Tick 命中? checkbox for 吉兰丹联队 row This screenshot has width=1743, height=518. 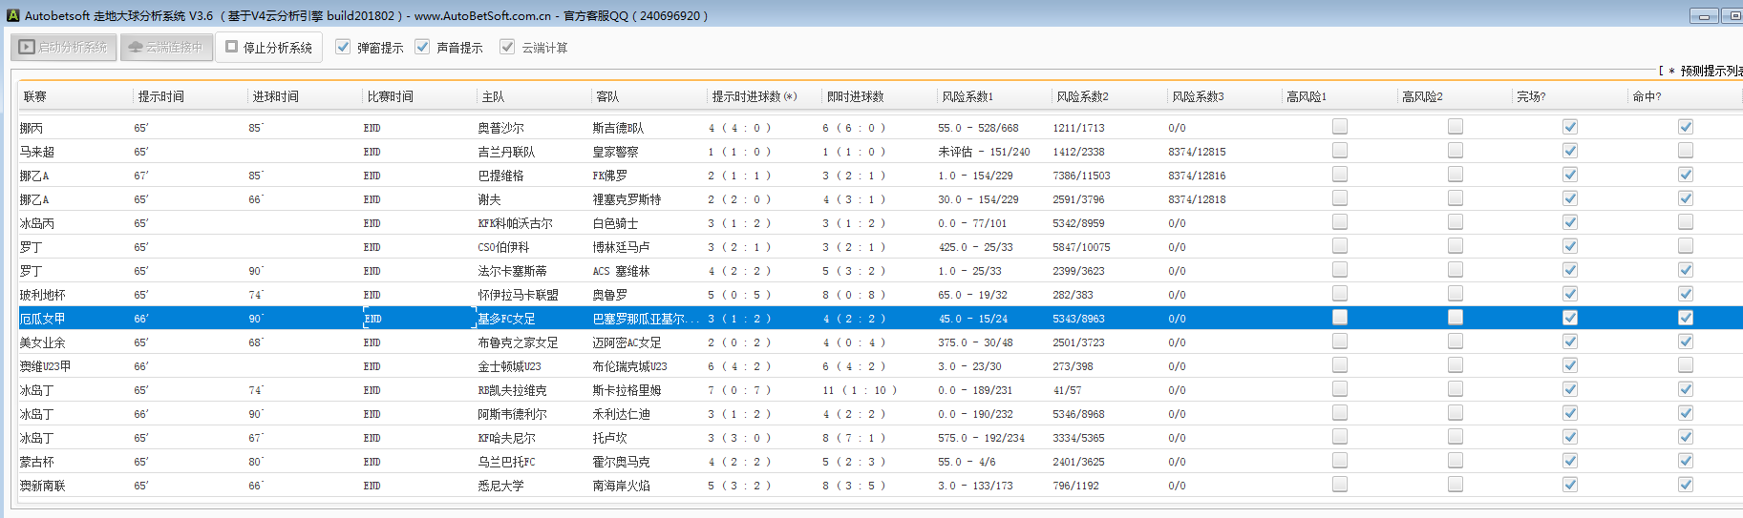[1685, 151]
